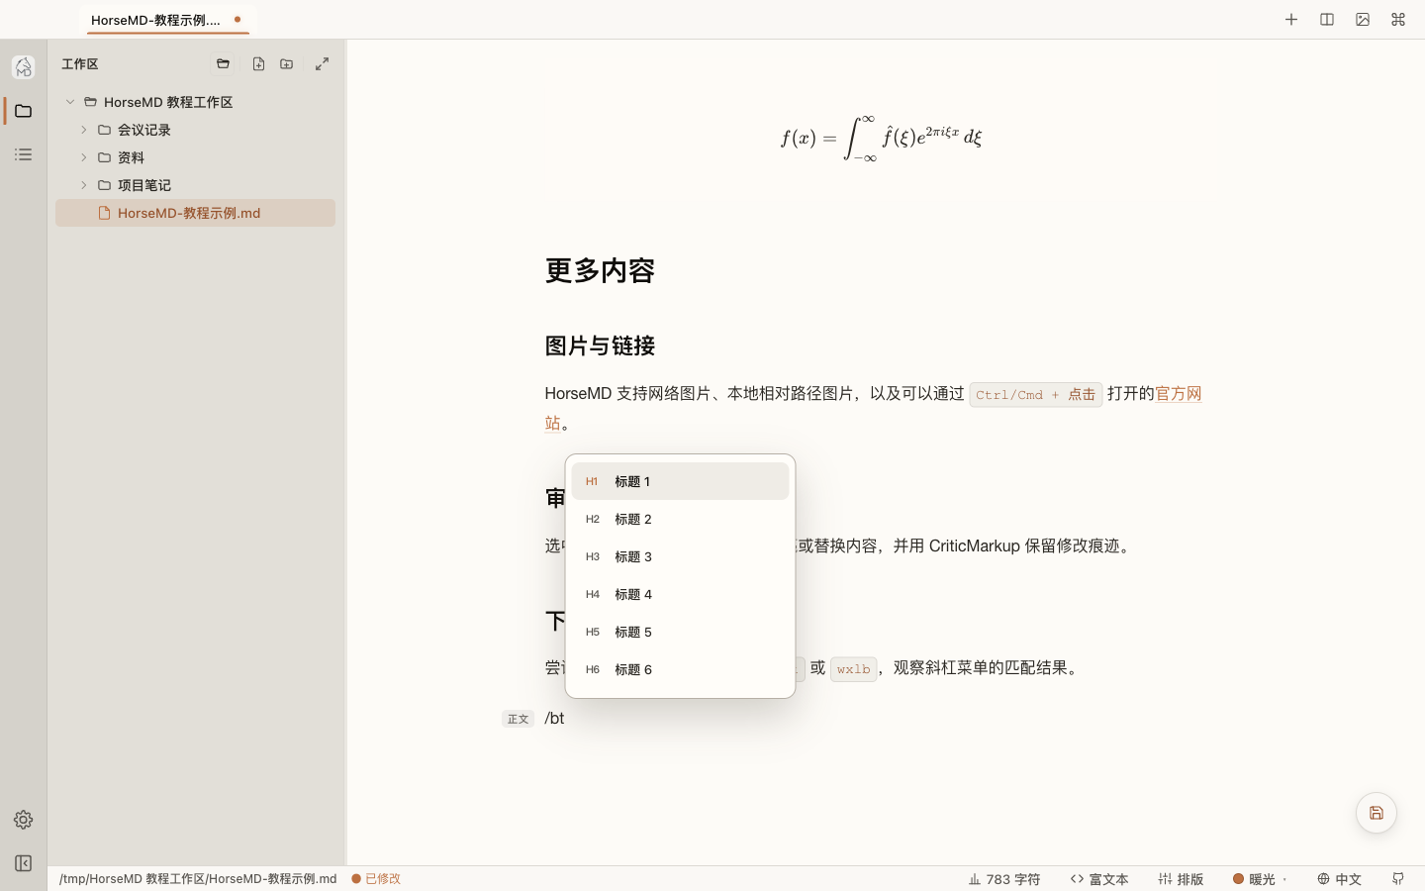Click the expand arrows icon in workspace header
This screenshot has height=891, width=1425.
point(322,64)
